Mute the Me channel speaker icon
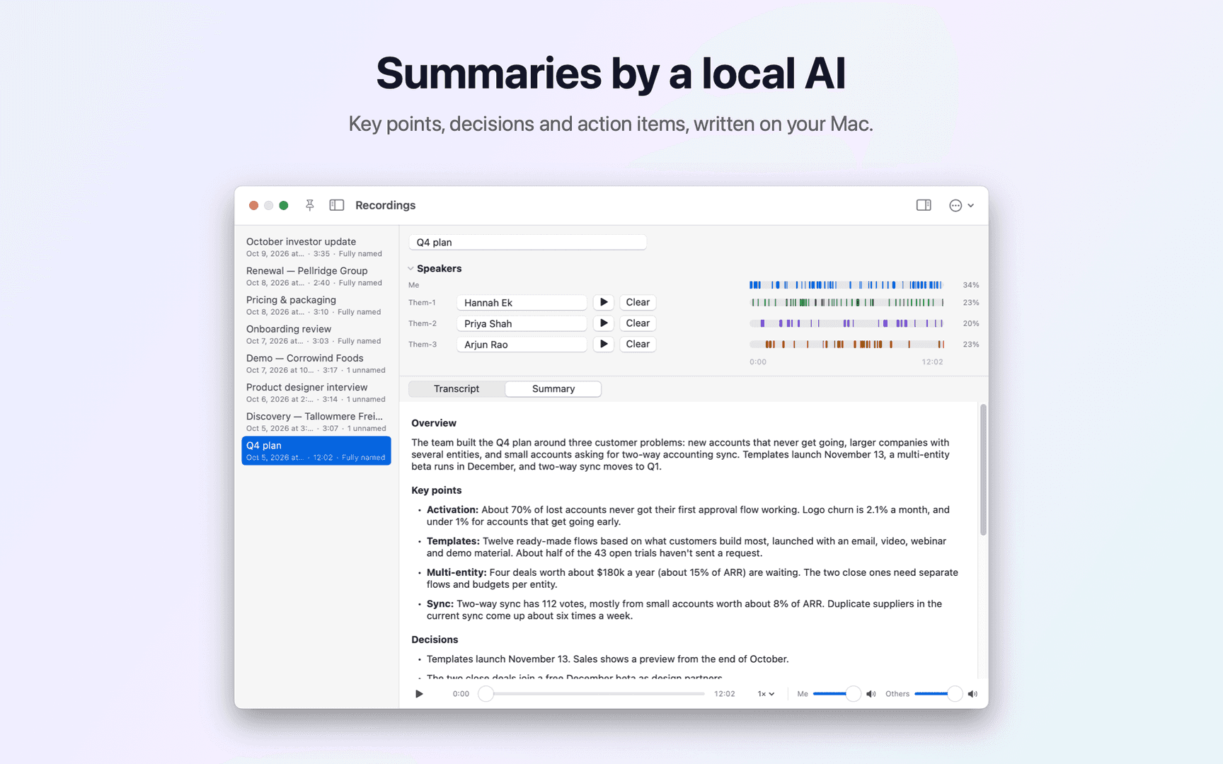1223x764 pixels. [871, 694]
